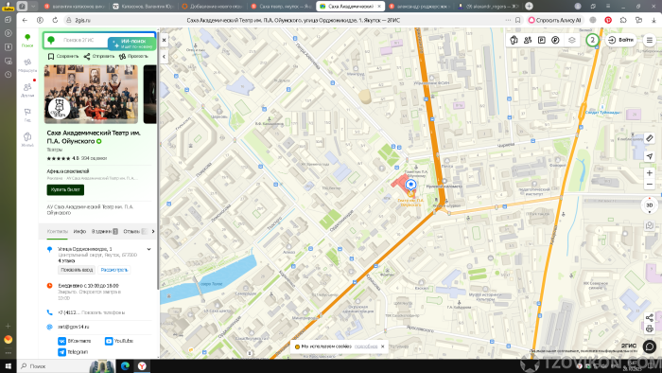The image size is (662, 373).
Task: Select the ruler measurement tool
Action: 650,138
